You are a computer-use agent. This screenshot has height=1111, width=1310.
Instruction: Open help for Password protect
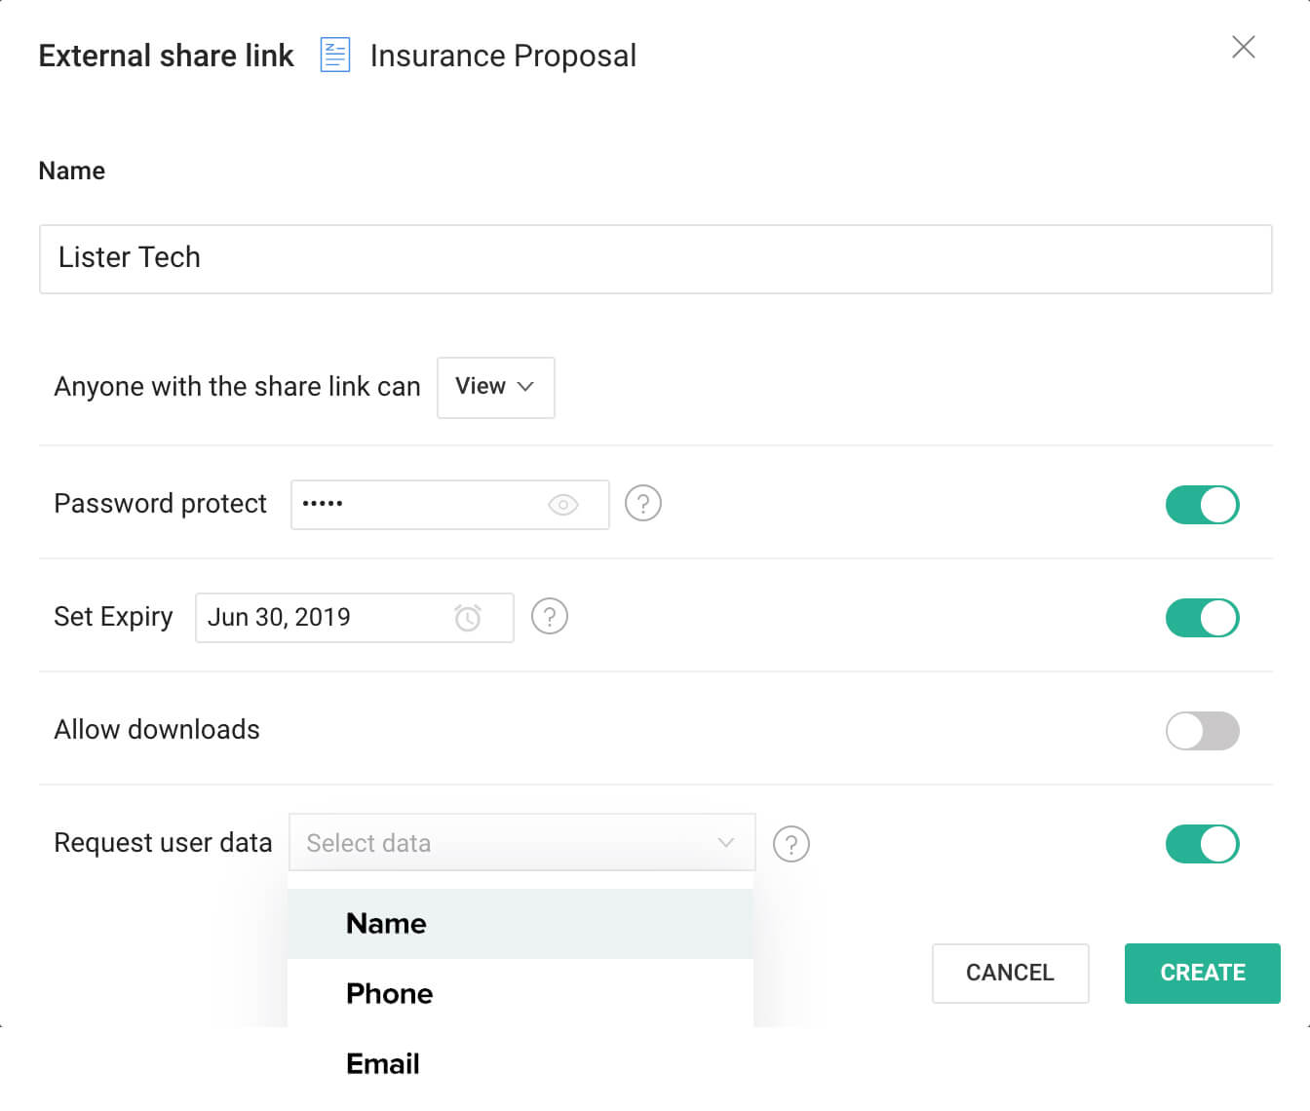643,504
